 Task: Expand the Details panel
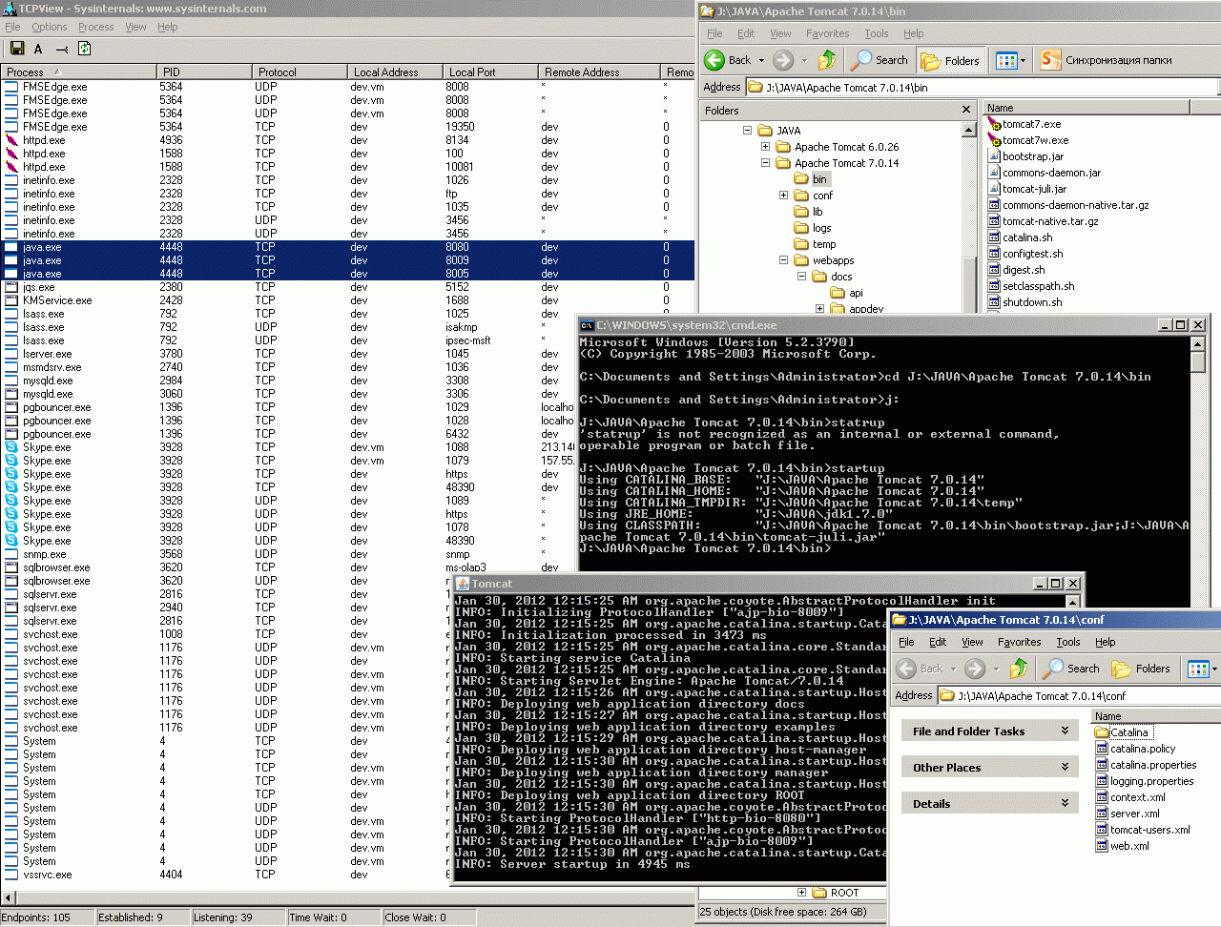[x=1065, y=804]
